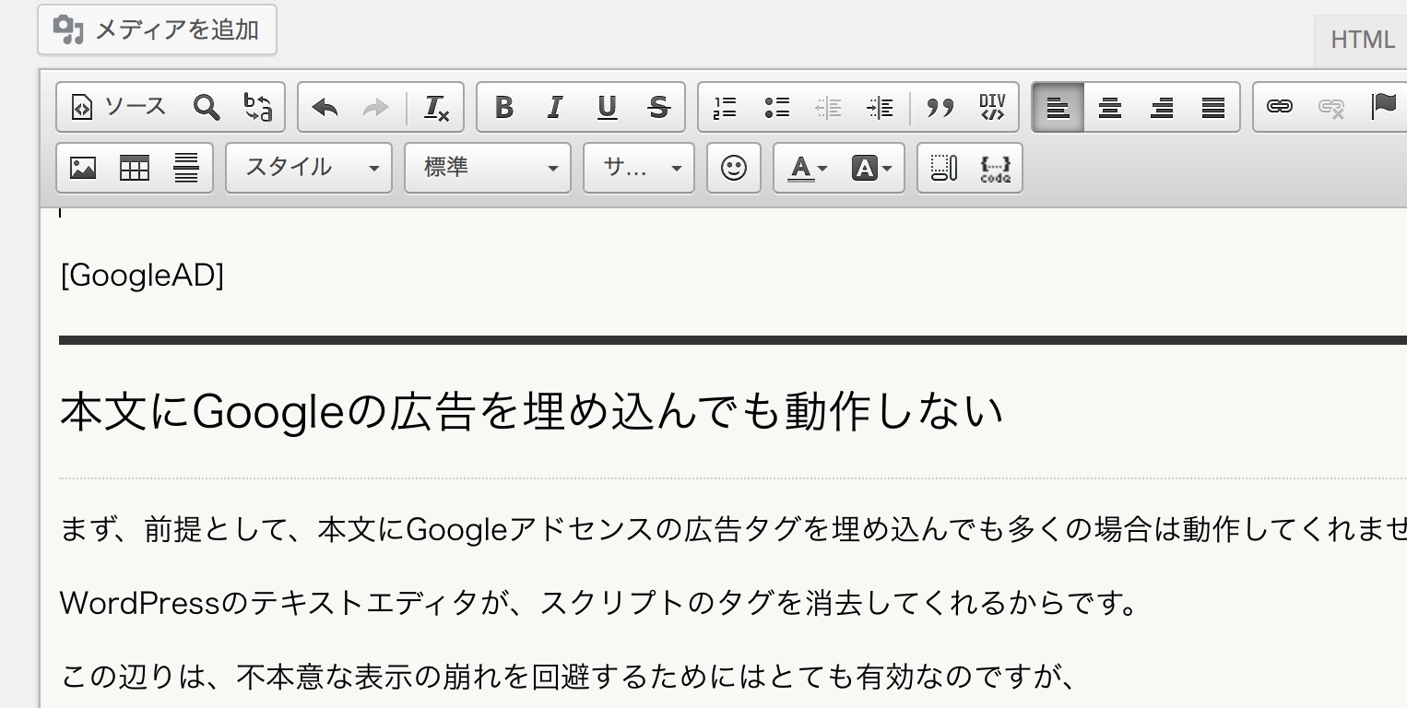Screen dimensions: 1407x708
Task: Switch to the HTML tab
Action: coord(1362,41)
